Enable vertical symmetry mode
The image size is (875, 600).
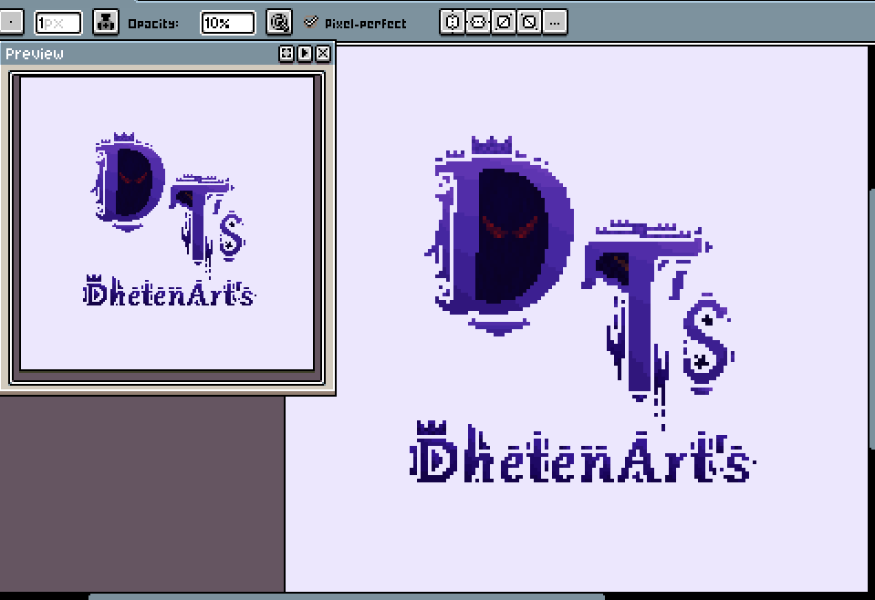pyautogui.click(x=478, y=22)
